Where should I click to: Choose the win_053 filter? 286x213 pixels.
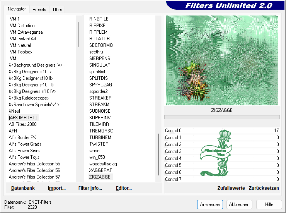point(97,157)
